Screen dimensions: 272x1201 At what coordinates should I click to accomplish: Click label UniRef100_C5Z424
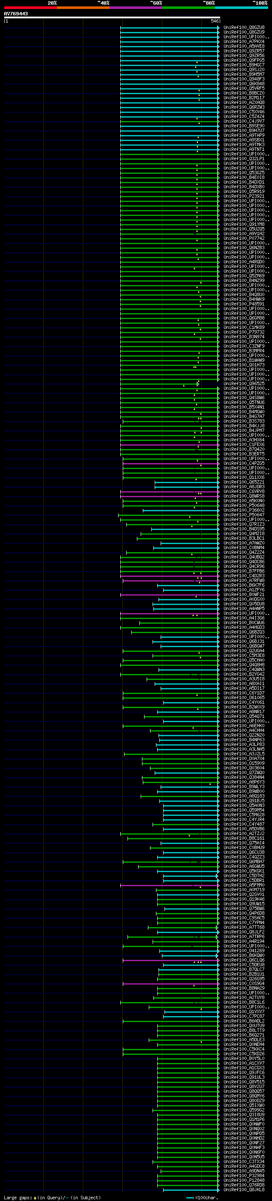coord(244,117)
